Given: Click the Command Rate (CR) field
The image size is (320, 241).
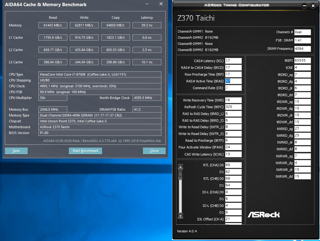Looking at the screenshot, I should (233, 88).
